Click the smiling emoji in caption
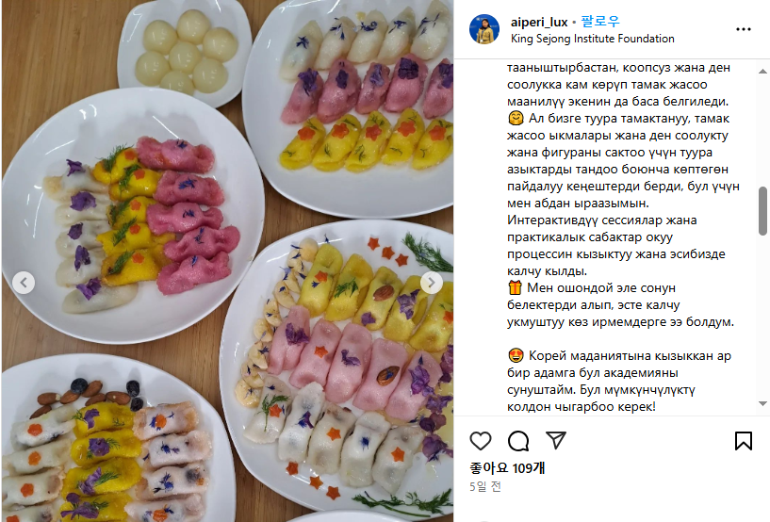The height and width of the screenshot is (522, 770). pos(516,119)
